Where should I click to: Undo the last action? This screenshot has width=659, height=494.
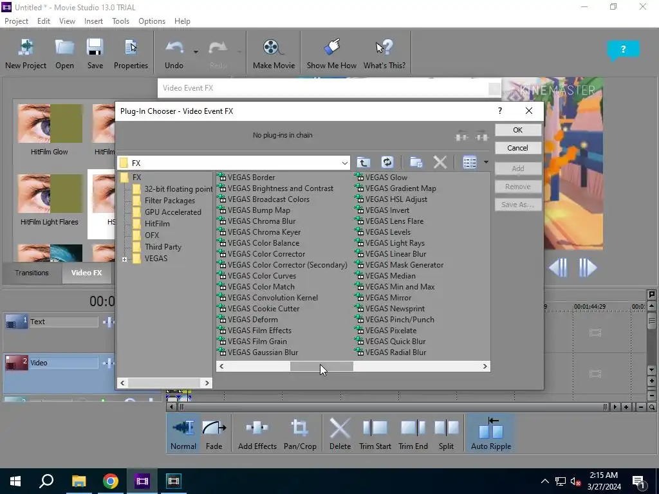pos(174,54)
